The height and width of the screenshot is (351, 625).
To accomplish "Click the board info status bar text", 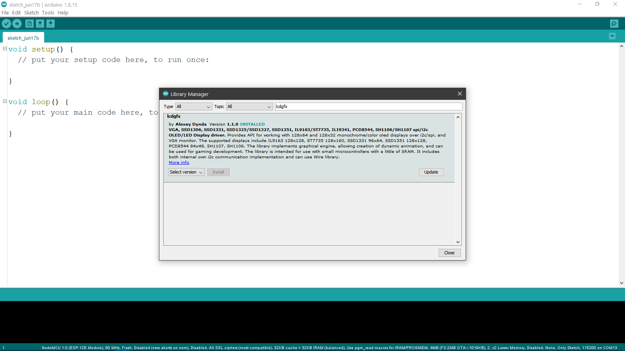I will (329, 348).
